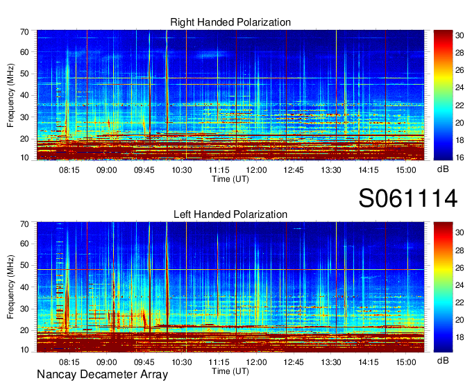This screenshot has height=383, width=472.
Task: Click the 18 dB tick on Left Handed color bar
Action: (x=460, y=337)
